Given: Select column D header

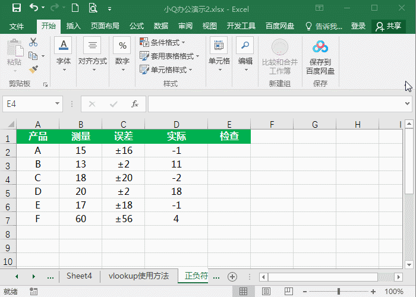Looking at the screenshot, I should [x=176, y=124].
